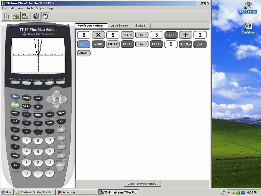This screenshot has height=196, width=261.
Task: Open the Edit menu
Action: coord(12,8)
